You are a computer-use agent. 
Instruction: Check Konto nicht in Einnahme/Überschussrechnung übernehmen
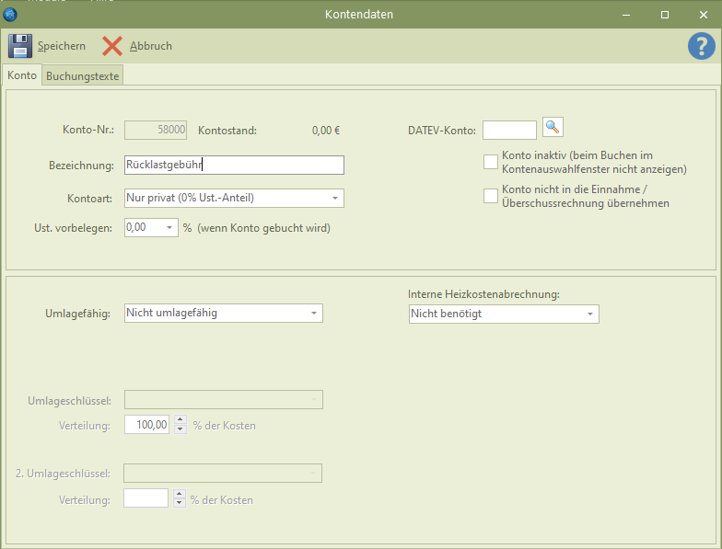pos(491,196)
